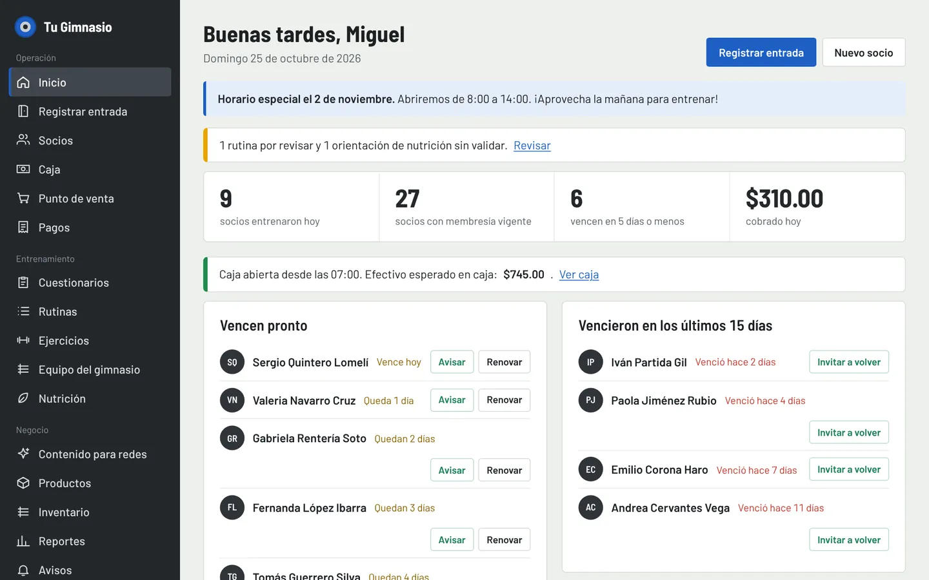Click the clipboard icon beside Cuestionarios
Viewport: 929px width, 580px height.
tap(23, 282)
